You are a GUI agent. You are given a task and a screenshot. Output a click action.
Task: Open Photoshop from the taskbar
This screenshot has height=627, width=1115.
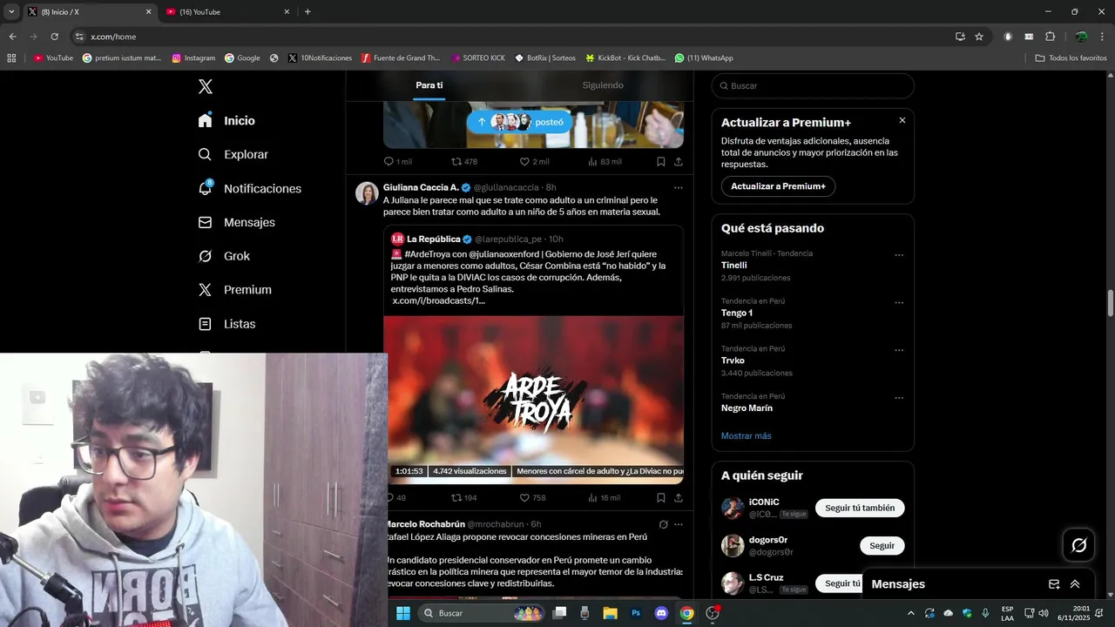coord(636,613)
